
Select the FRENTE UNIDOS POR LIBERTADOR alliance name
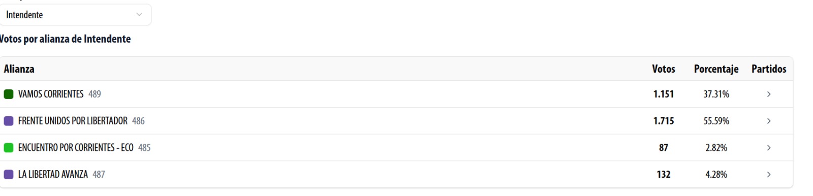pyautogui.click(x=73, y=121)
